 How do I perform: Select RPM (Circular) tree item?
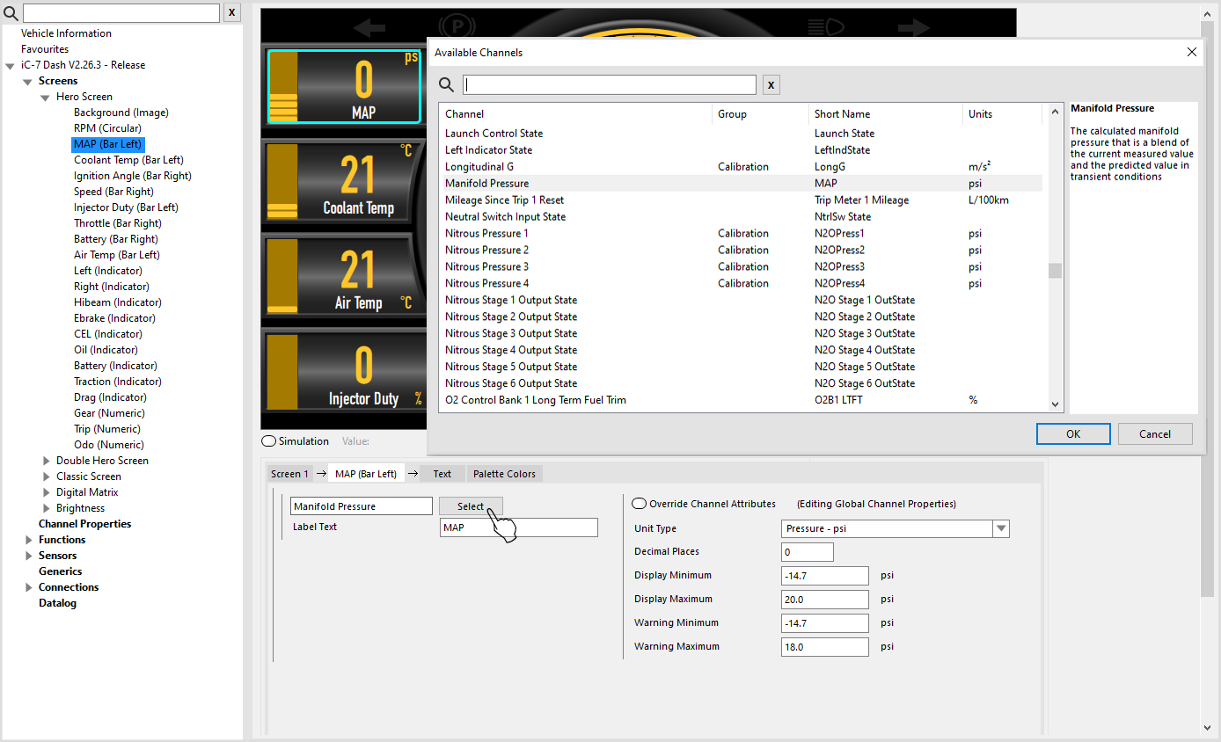(107, 128)
